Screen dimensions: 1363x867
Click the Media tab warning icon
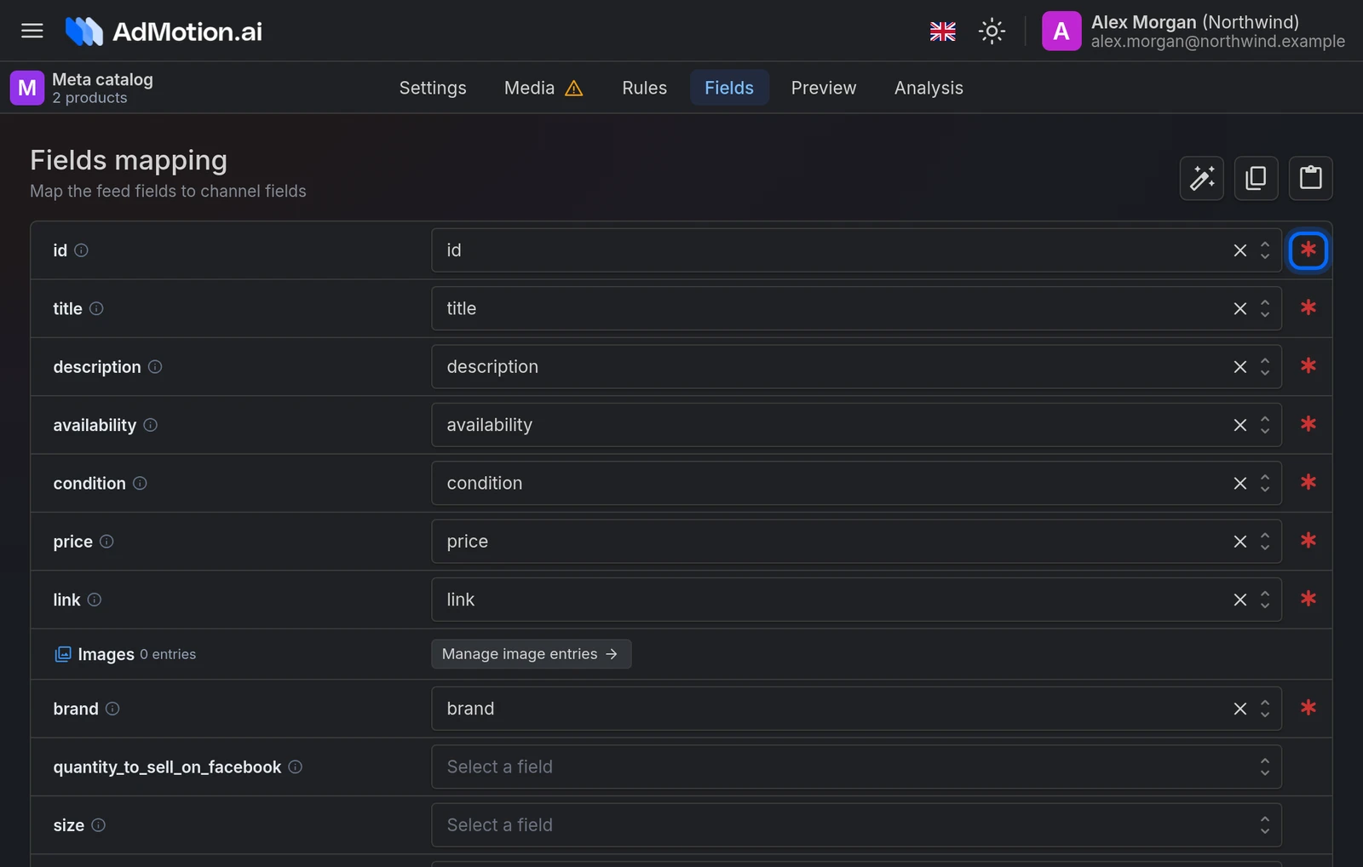574,88
